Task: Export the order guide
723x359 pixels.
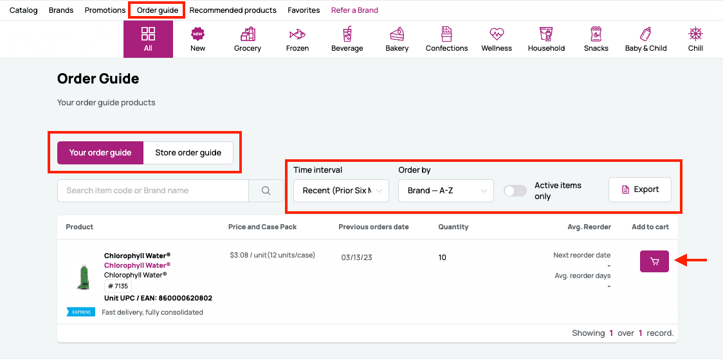Action: tap(640, 189)
